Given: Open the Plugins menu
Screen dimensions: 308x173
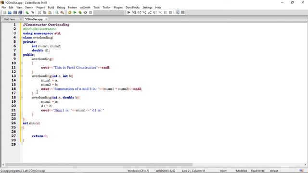Looking at the screenshot, I should pos(118,8).
